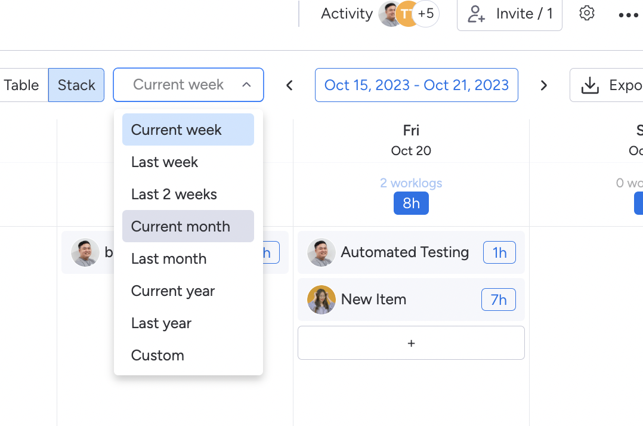Open the Activity log

(x=347, y=14)
